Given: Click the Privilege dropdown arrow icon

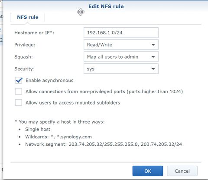Looking at the screenshot, I should coord(153,45).
